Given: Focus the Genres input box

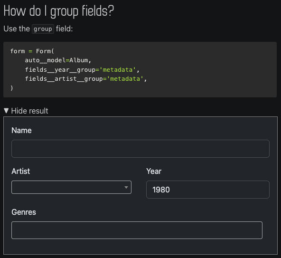Looking at the screenshot, I should (x=137, y=230).
